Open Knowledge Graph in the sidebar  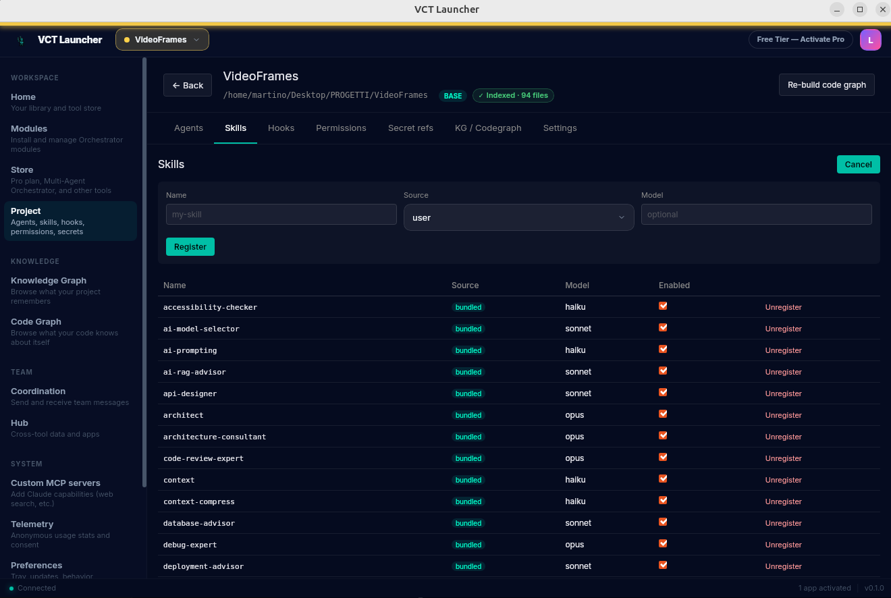tap(70, 290)
